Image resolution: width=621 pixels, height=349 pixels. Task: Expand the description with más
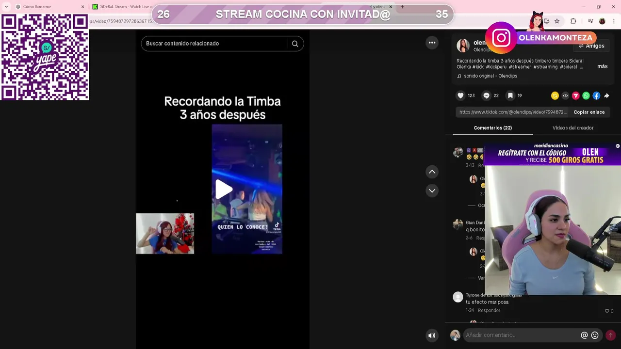pyautogui.click(x=602, y=66)
